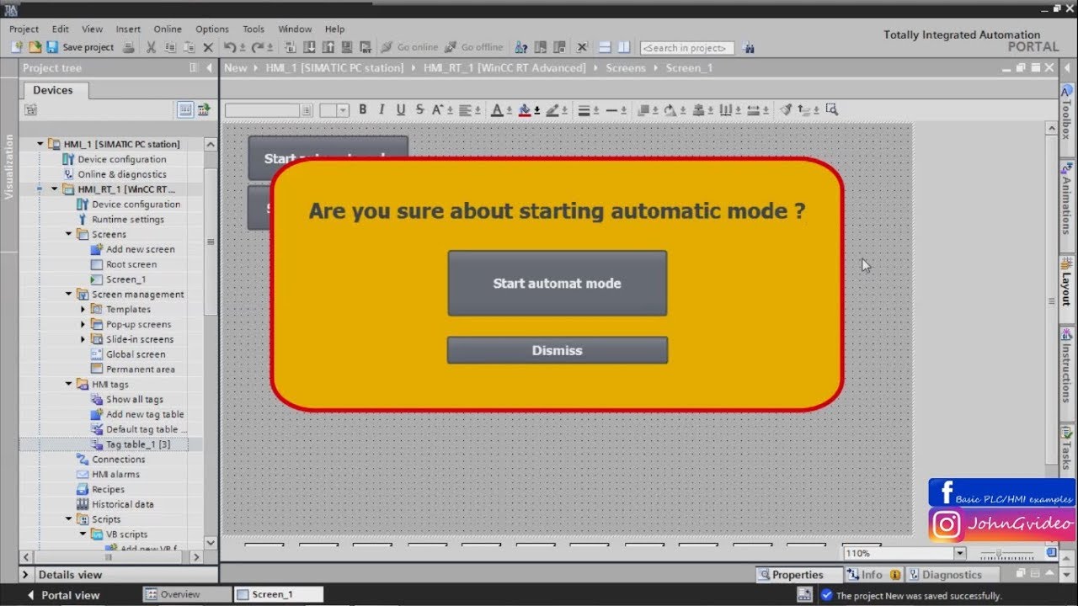Collapse the Project tree panel with the arrow
The width and height of the screenshot is (1078, 606).
click(210, 68)
